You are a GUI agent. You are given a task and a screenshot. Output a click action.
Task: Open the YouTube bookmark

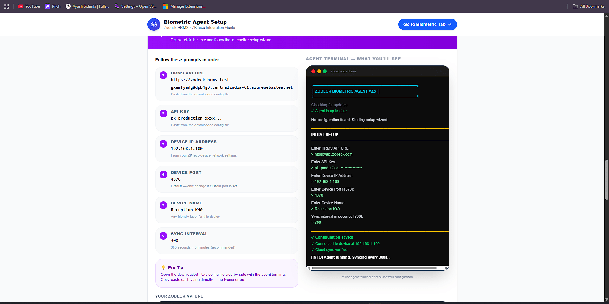(x=29, y=6)
